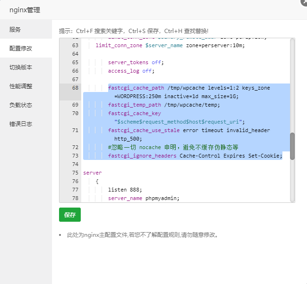This screenshot has width=307, height=284.
Task: Click the fastcgi_cache_path directive text
Action: coord(136,88)
